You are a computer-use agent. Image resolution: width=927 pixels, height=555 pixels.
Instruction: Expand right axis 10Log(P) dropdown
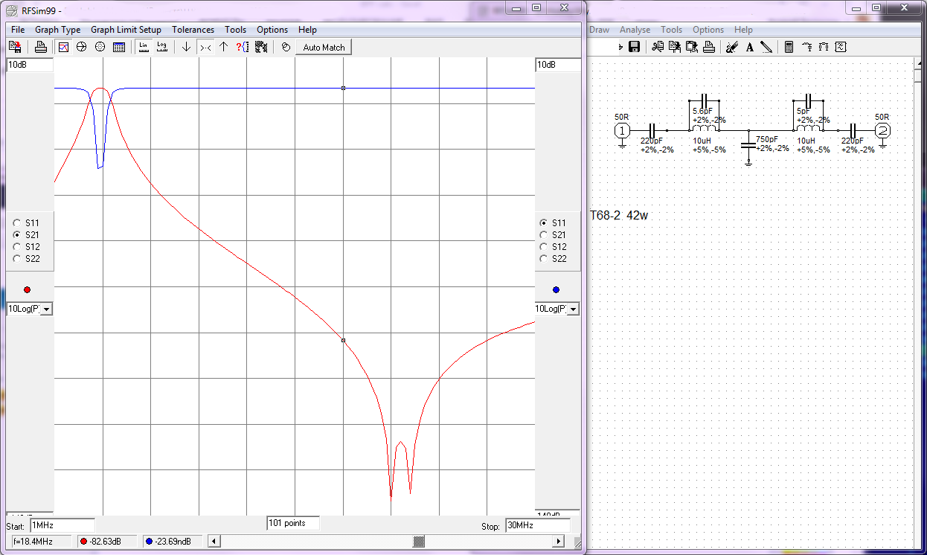click(x=574, y=309)
